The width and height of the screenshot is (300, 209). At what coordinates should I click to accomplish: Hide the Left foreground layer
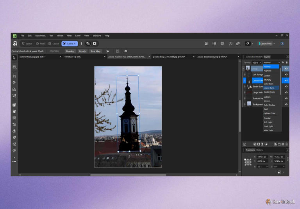[x=286, y=75]
